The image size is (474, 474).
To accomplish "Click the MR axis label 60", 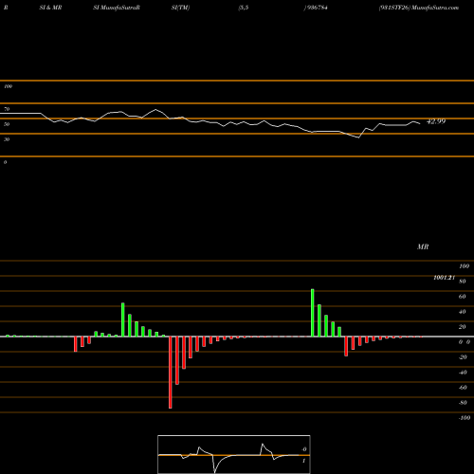I will point(462,297).
